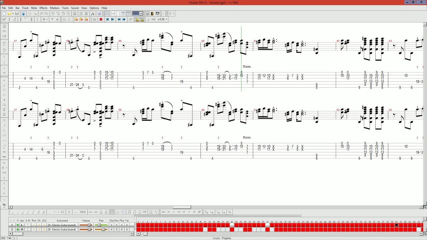Viewport: 427px width, 240px height.
Task: Open the RSE speaker icon next to zoom
Action: [147, 14]
